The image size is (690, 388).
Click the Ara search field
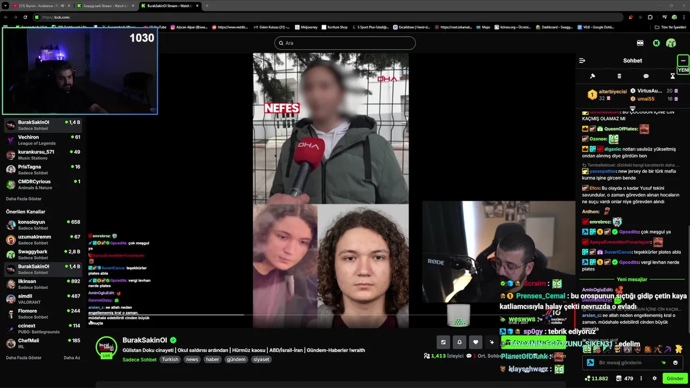[345, 43]
